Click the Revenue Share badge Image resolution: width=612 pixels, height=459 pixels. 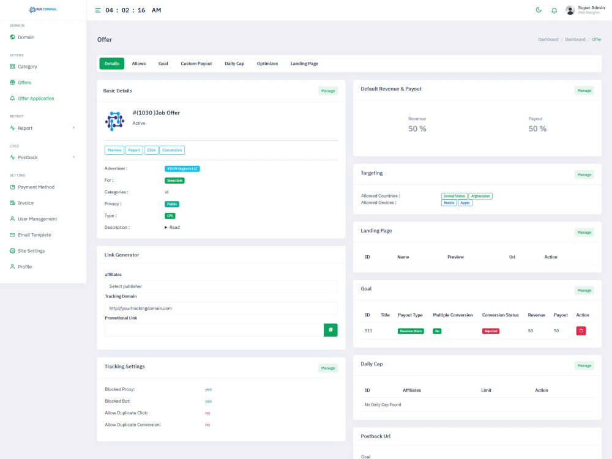pos(411,331)
